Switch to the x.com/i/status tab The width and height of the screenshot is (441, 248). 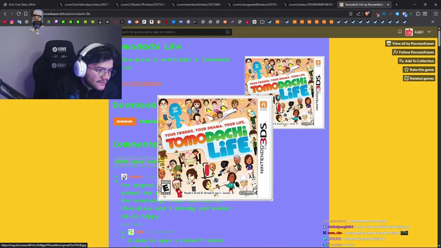[x=308, y=4]
